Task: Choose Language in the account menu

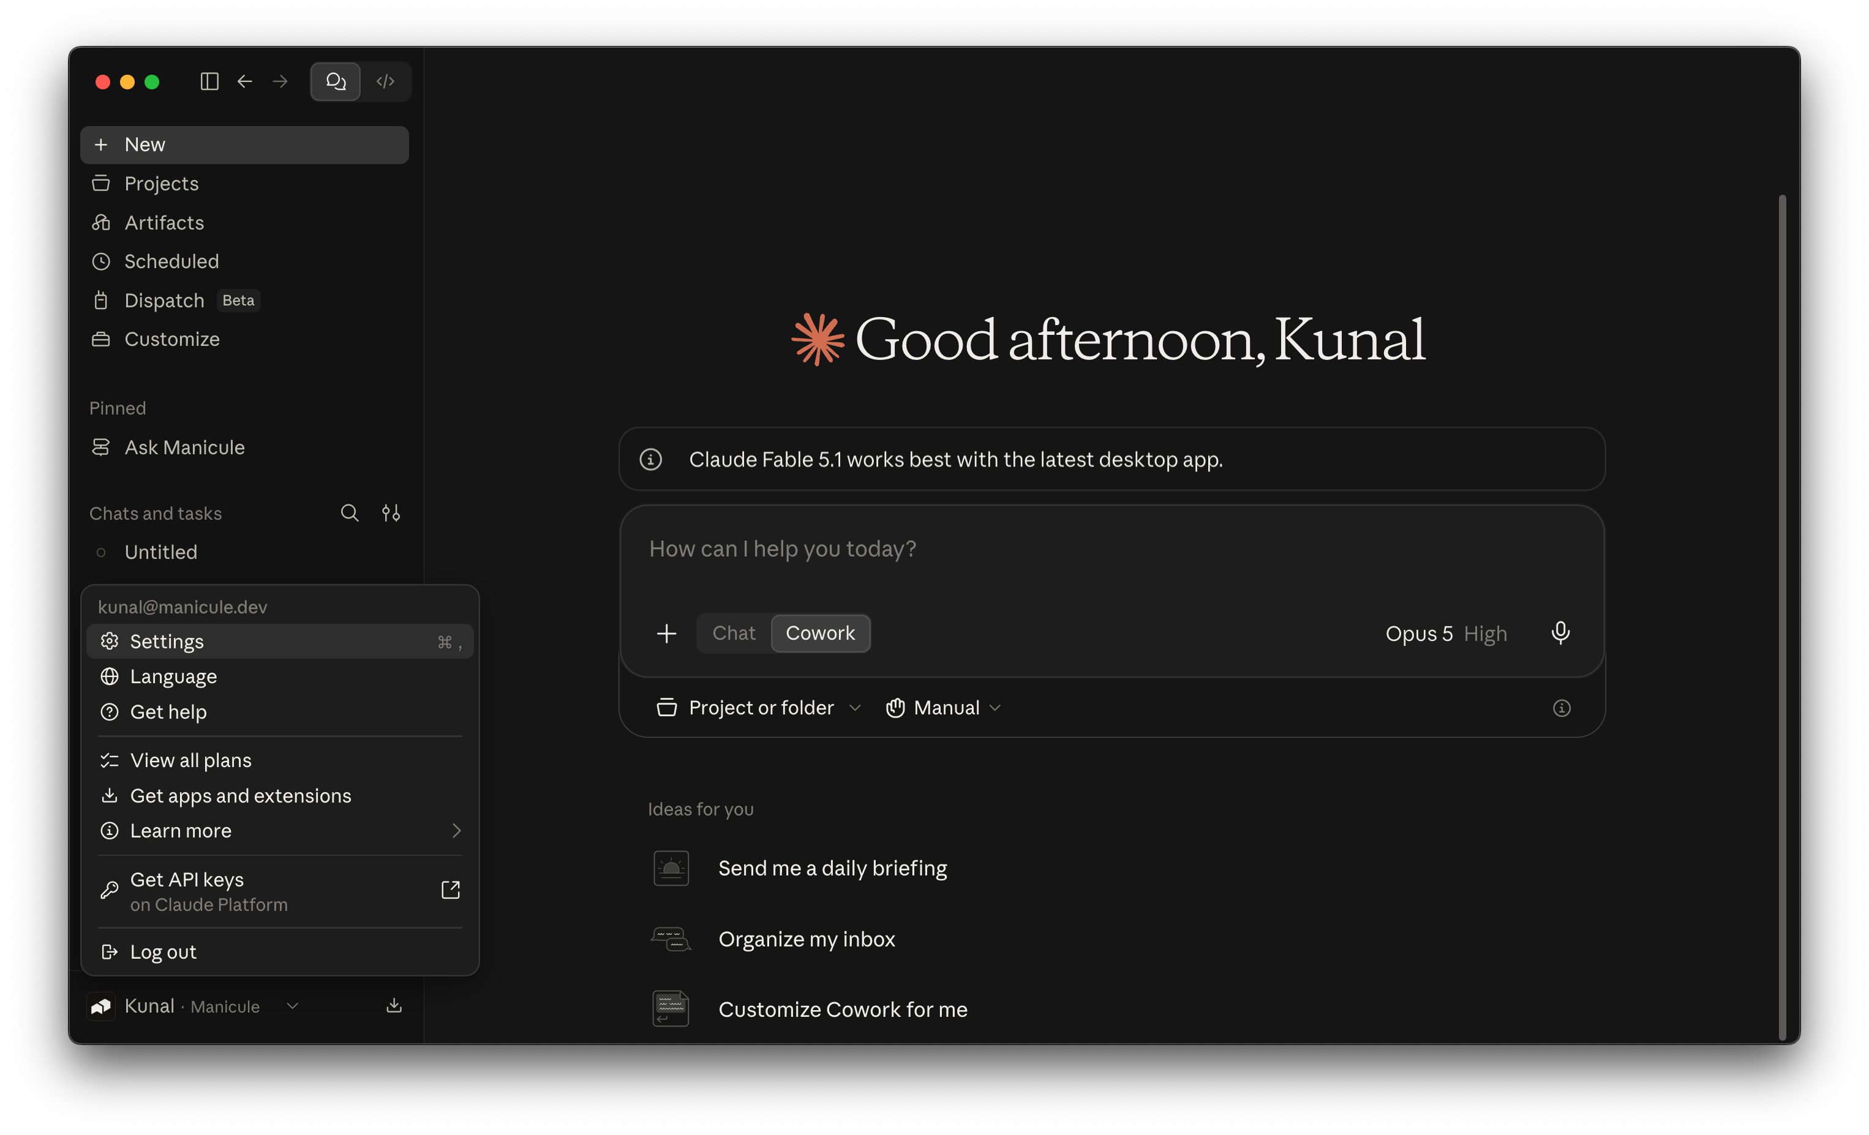Action: point(280,676)
